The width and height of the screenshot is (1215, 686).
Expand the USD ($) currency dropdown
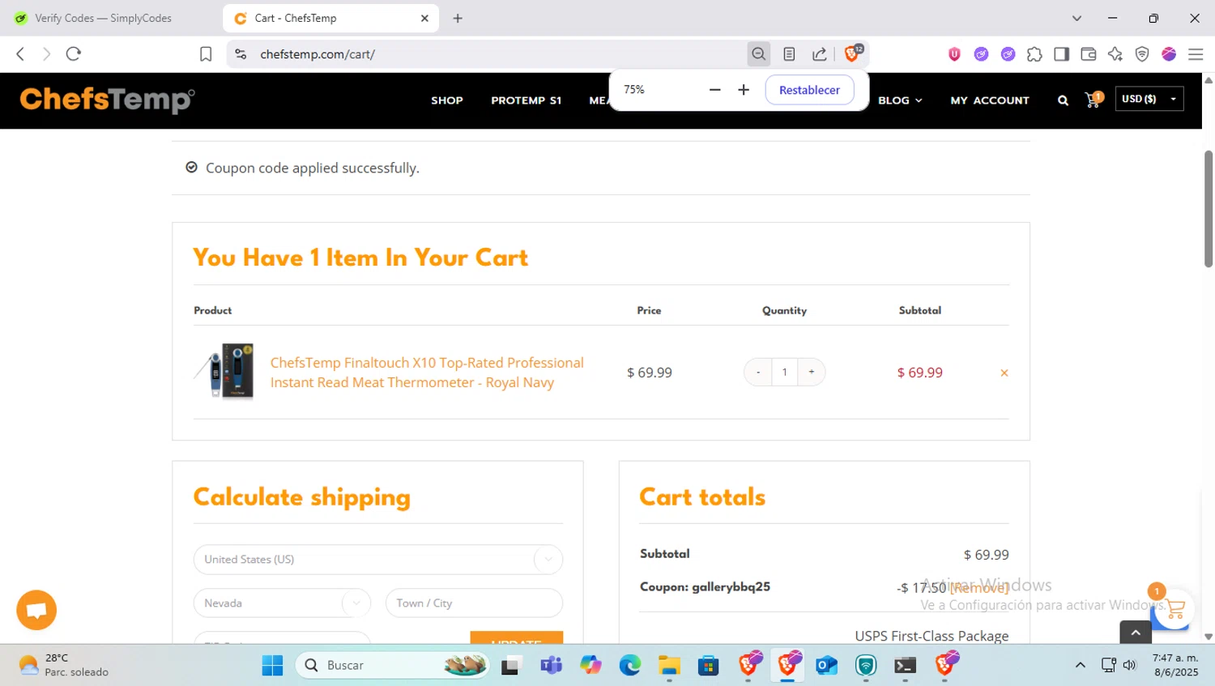tap(1149, 99)
